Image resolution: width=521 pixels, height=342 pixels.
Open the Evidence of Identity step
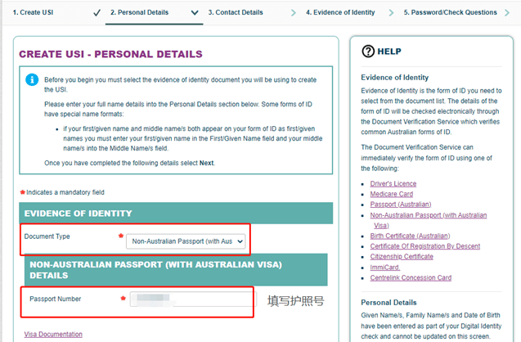340,12
